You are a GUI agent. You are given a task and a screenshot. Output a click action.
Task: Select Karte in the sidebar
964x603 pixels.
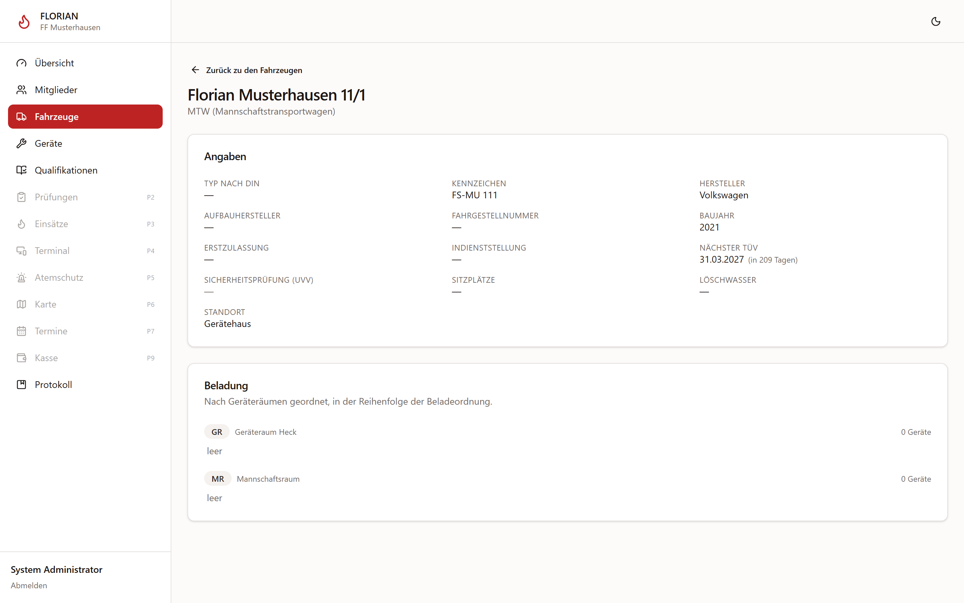click(85, 304)
